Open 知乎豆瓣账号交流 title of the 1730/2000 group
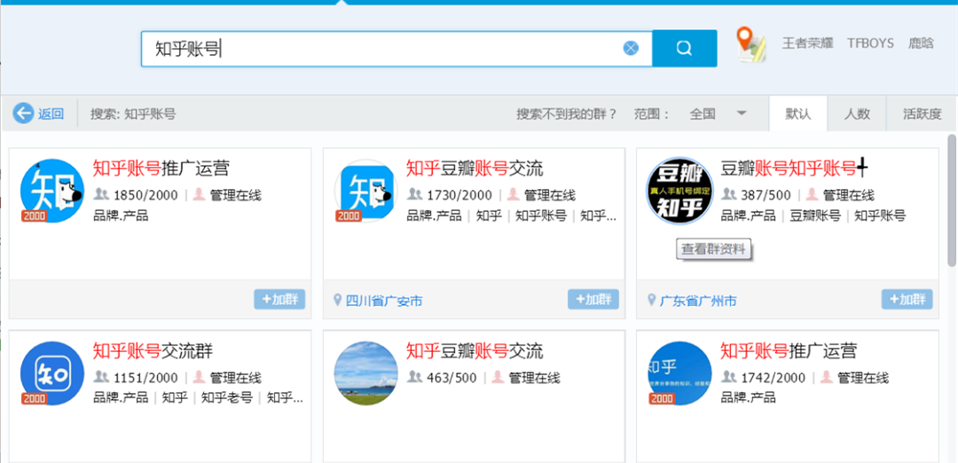 point(475,168)
